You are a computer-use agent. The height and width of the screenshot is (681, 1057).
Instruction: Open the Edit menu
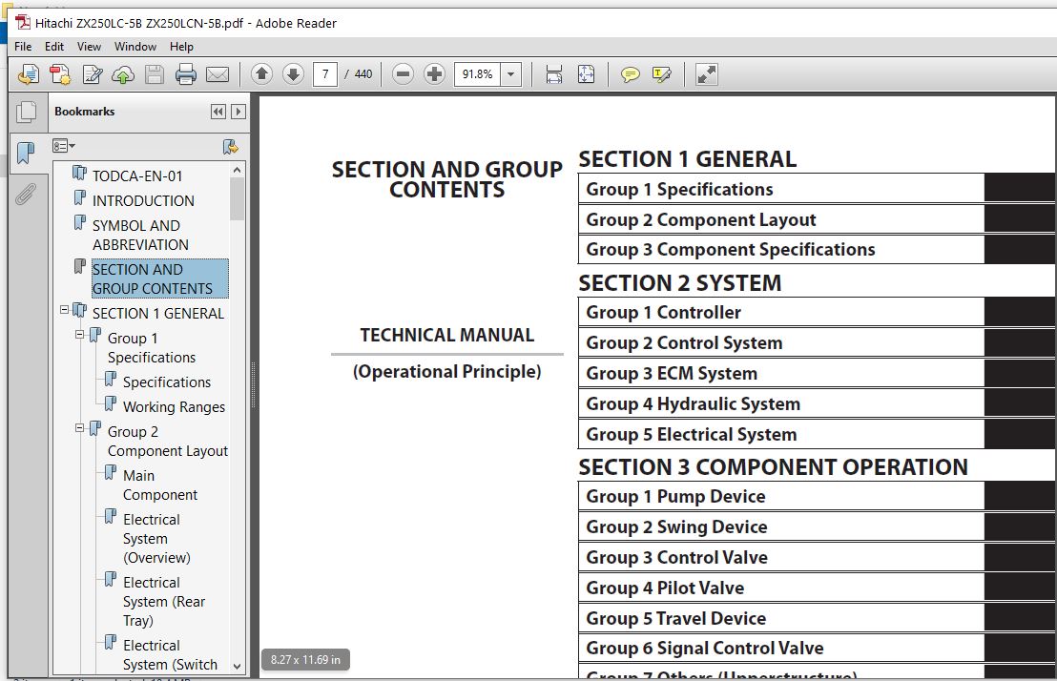tap(54, 47)
